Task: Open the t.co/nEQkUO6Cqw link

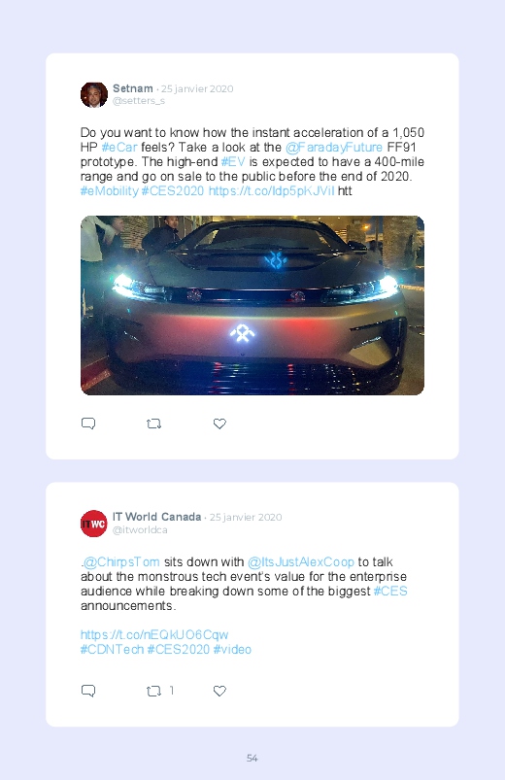Action: 154,634
